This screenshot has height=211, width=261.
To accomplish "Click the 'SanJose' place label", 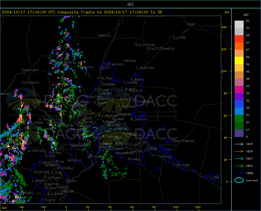I will 130,61.
